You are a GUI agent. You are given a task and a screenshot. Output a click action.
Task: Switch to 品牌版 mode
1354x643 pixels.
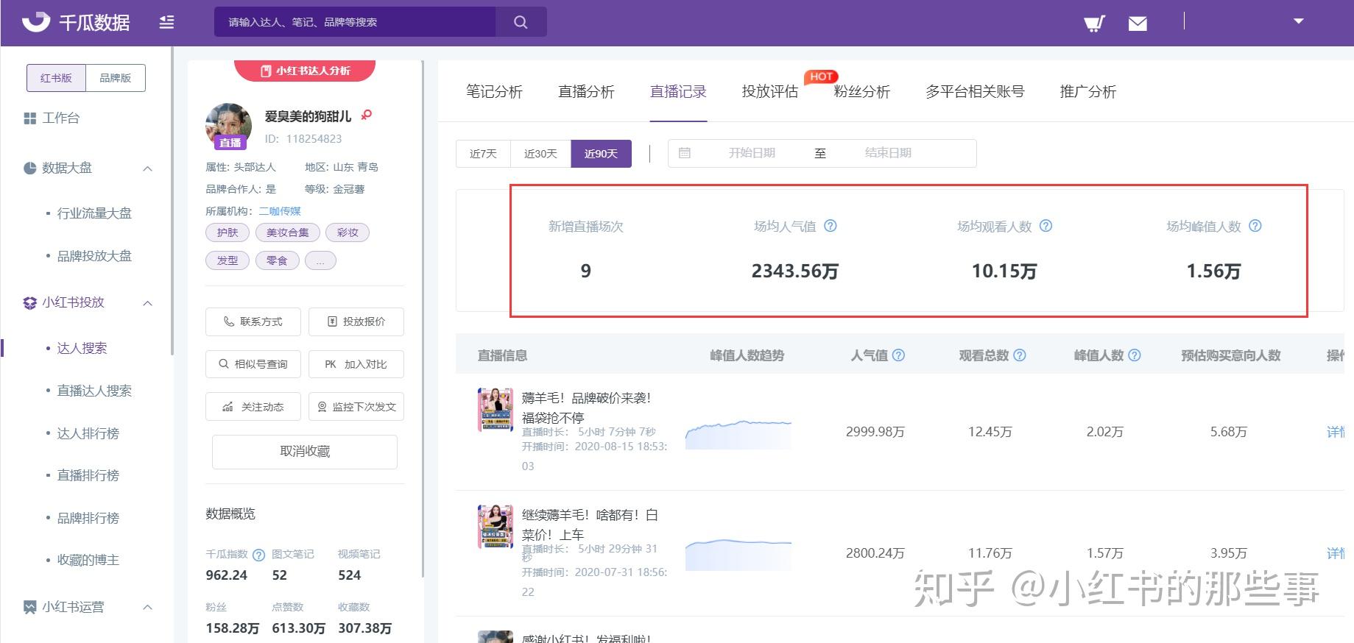click(x=116, y=78)
